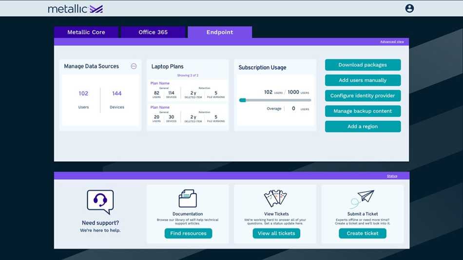Click the Overage 0 users value
Screen dimensions: 463x260
tap(293, 109)
